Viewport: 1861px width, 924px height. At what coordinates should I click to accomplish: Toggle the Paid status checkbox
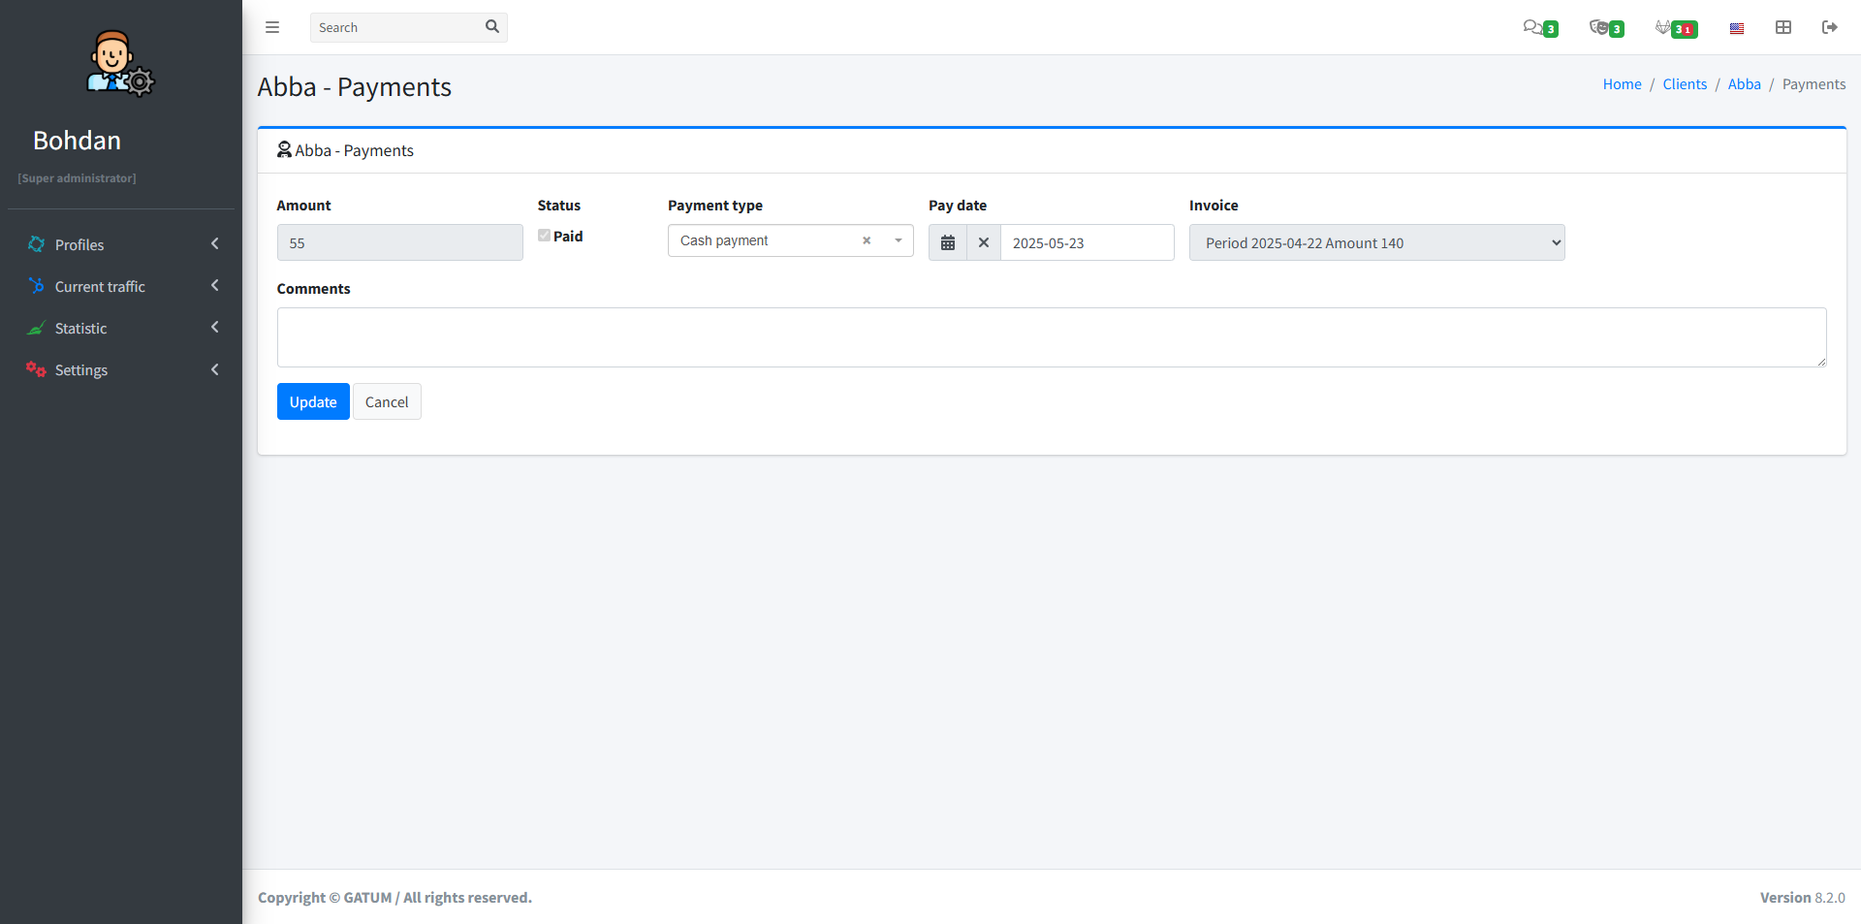pyautogui.click(x=545, y=236)
